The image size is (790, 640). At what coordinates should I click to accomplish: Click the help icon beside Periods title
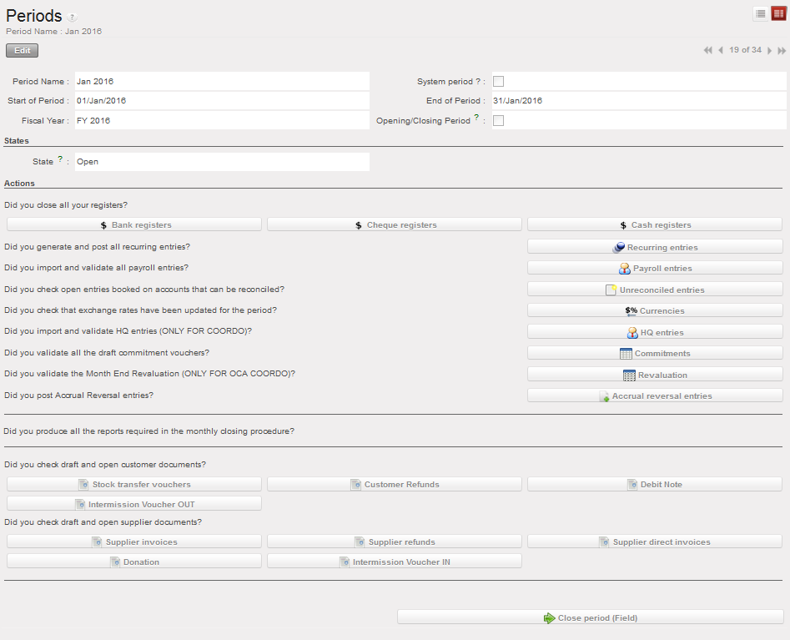pyautogui.click(x=72, y=18)
